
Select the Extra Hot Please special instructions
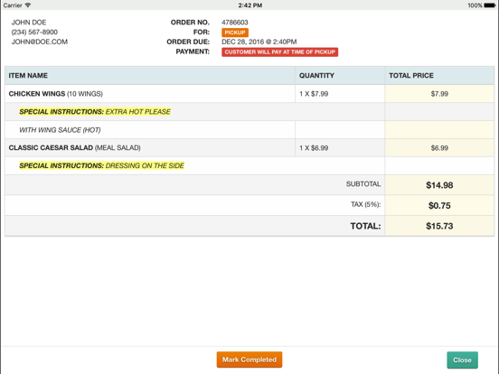click(x=95, y=112)
